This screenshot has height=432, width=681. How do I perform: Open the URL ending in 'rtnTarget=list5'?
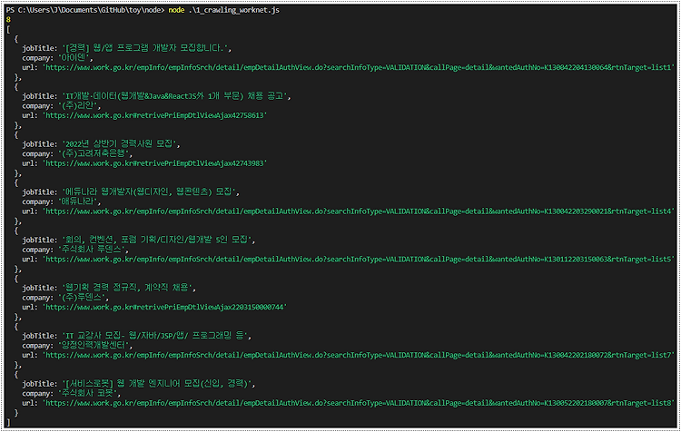(x=359, y=260)
